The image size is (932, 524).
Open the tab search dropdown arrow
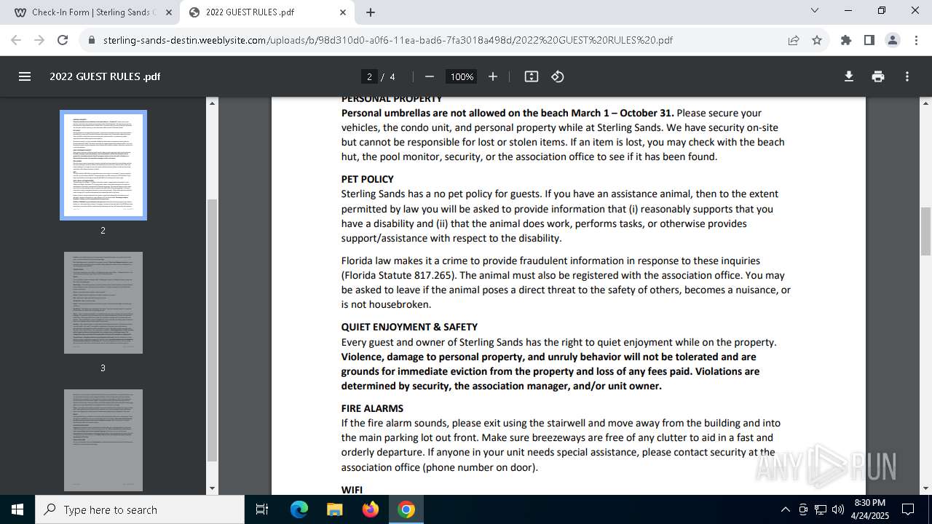tap(815, 10)
